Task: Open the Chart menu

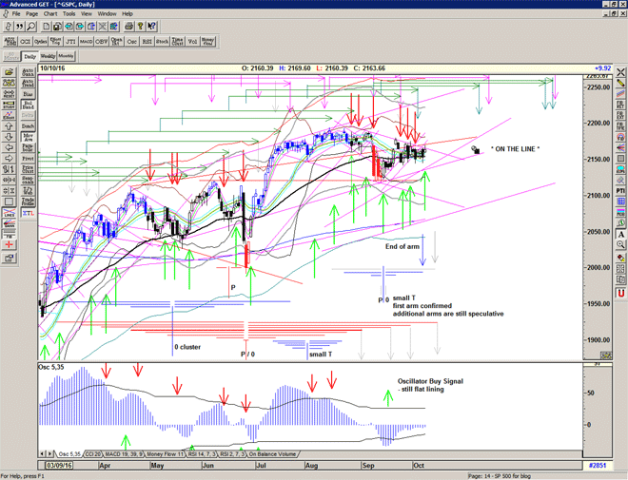Action: pyautogui.click(x=50, y=14)
